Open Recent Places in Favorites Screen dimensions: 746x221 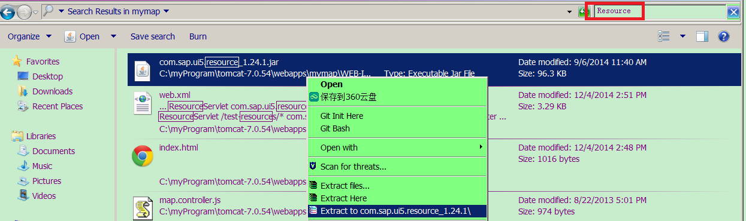[x=58, y=106]
